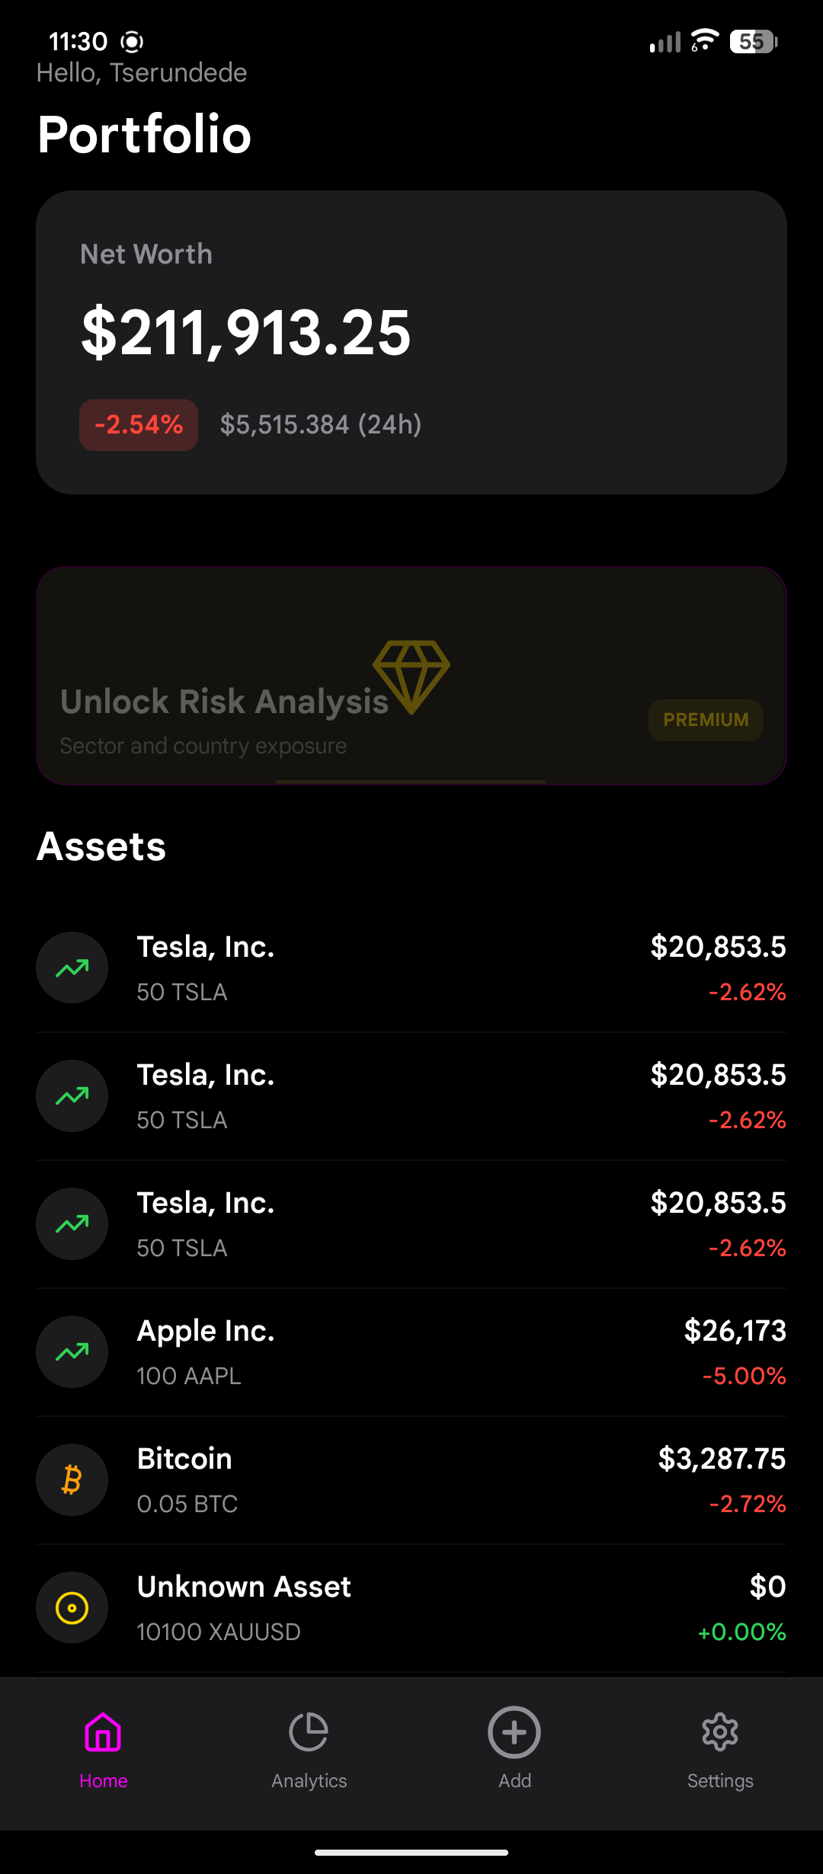Select the Settings tab label

(x=720, y=1781)
